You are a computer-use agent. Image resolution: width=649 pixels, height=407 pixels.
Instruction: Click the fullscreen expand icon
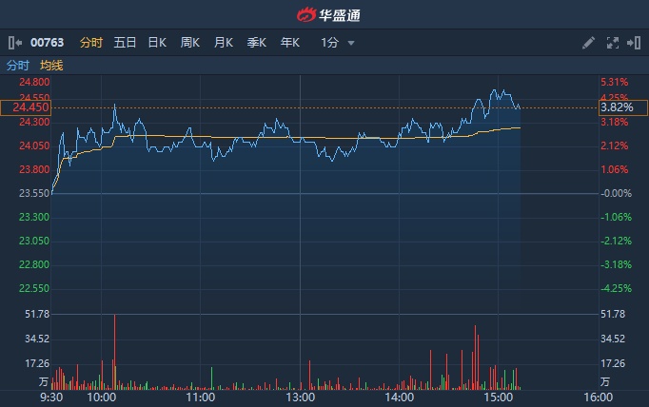point(612,43)
